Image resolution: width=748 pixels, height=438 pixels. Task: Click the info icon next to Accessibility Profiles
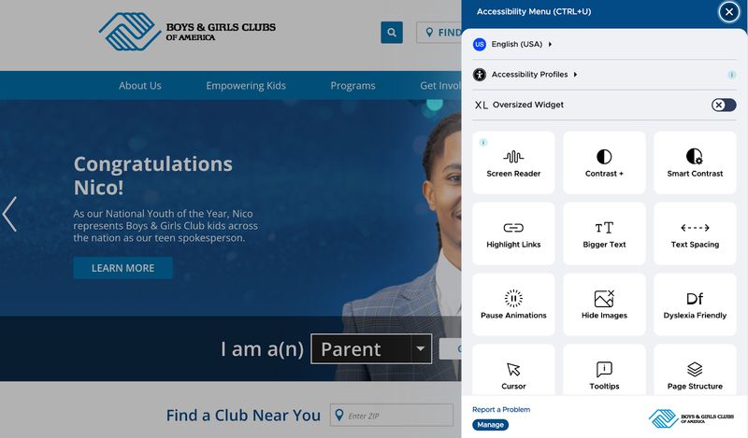(x=731, y=75)
